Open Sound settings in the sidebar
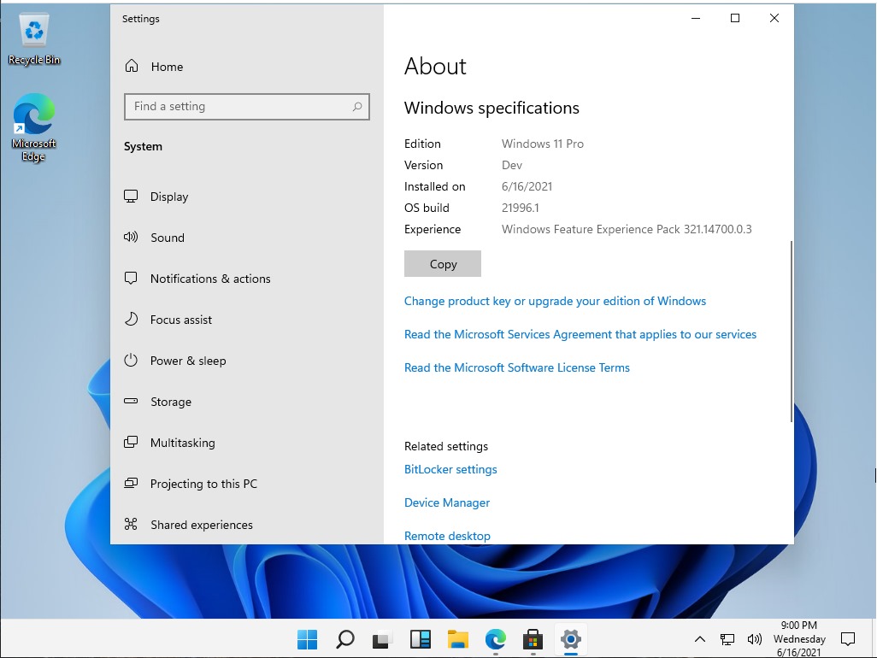The width and height of the screenshot is (877, 658). click(168, 238)
